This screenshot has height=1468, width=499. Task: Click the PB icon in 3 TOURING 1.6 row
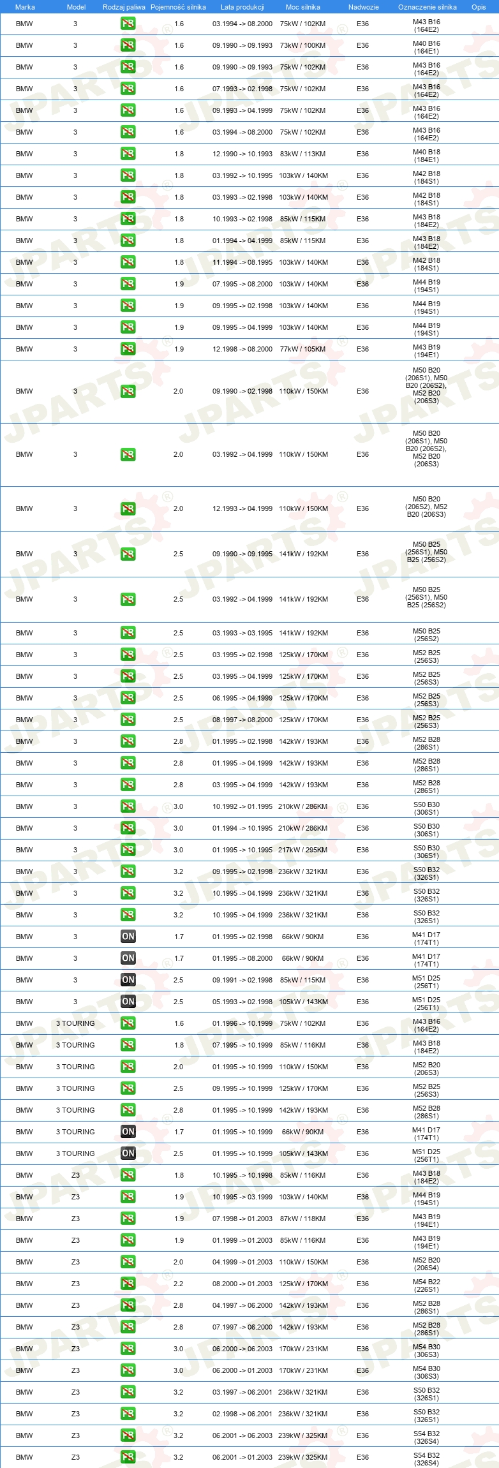[128, 1023]
